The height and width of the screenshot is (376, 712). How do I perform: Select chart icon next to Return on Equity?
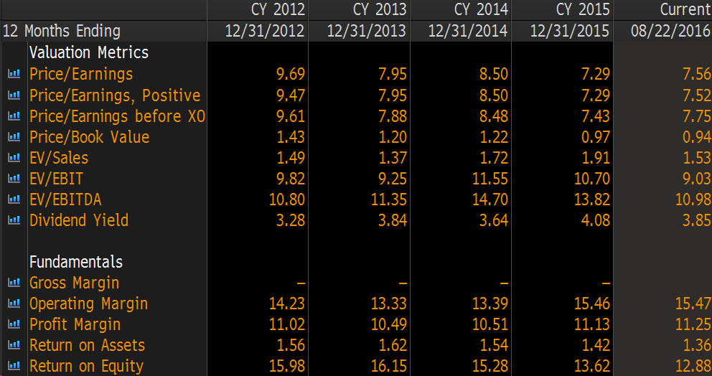point(13,367)
